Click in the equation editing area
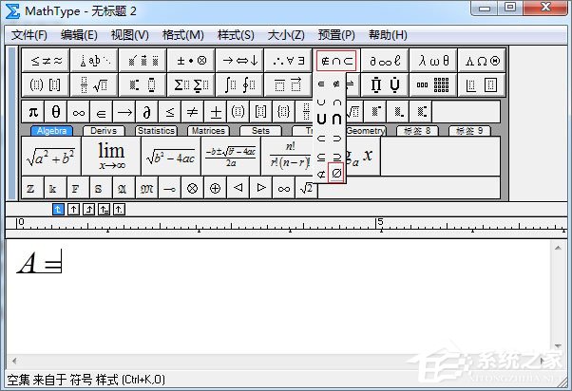The width and height of the screenshot is (572, 391). (x=285, y=304)
